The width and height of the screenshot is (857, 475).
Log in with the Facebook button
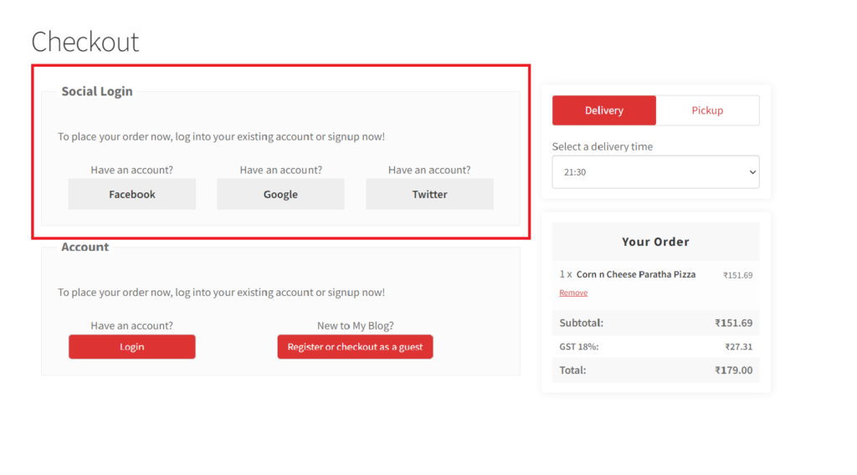pyautogui.click(x=132, y=194)
